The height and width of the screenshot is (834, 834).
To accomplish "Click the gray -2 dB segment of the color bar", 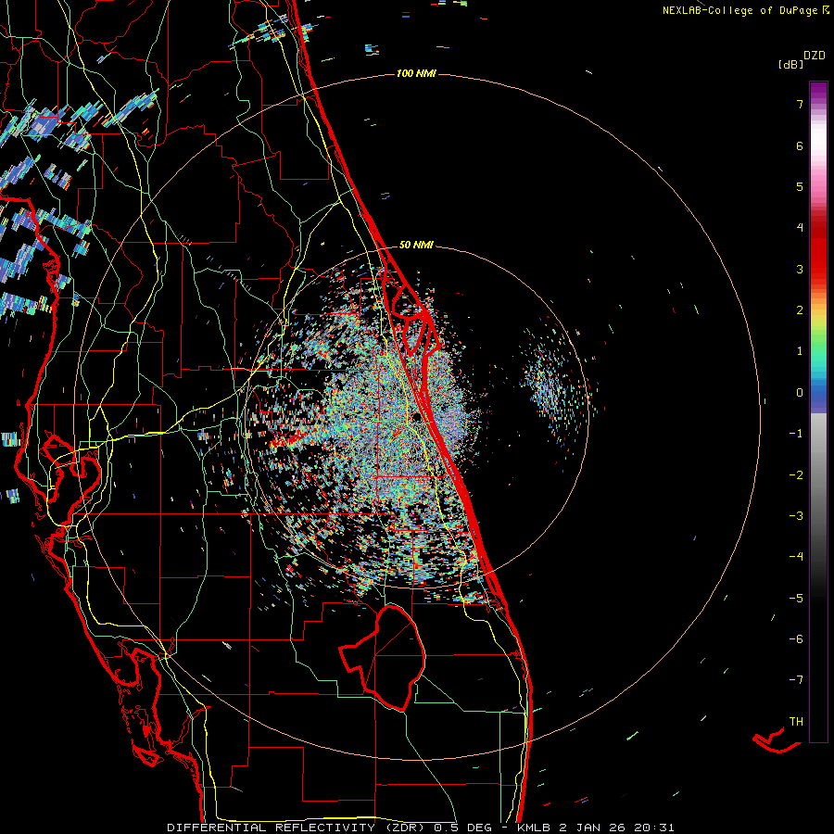I will [818, 474].
